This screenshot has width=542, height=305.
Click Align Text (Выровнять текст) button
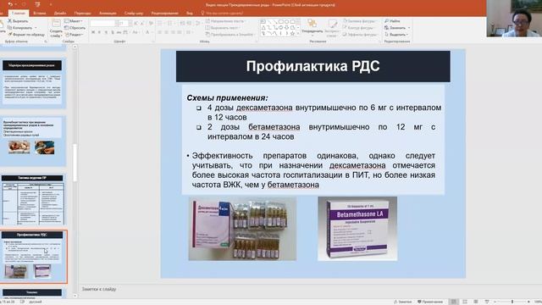(x=222, y=28)
